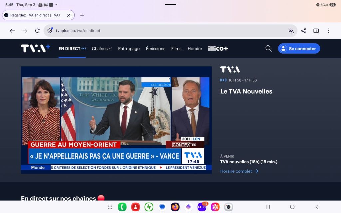Follow the Horaire complet link
This screenshot has height=213, width=341.
[239, 171]
